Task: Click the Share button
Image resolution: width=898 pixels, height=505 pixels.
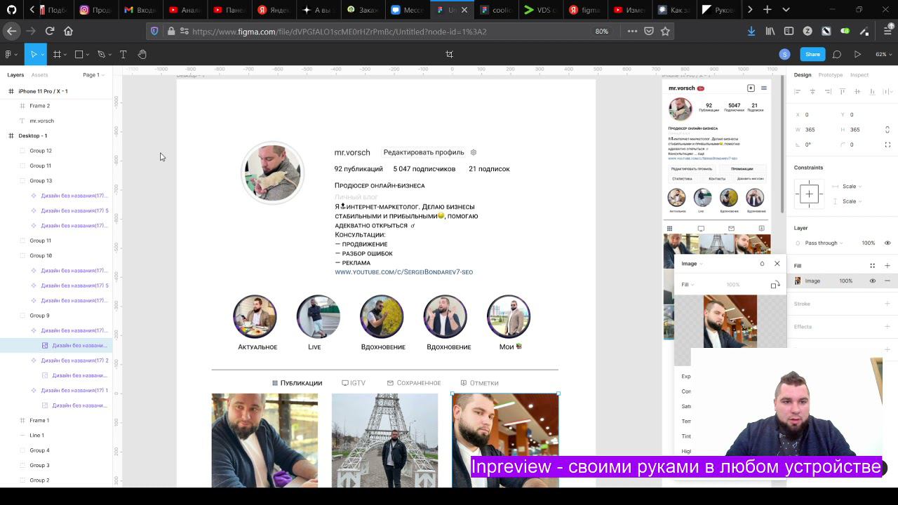Action: (812, 54)
